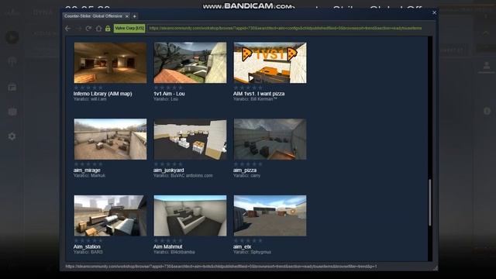Viewport: 496px width, 279px height.
Task: View the padlock security info
Action: pyautogui.click(x=108, y=29)
